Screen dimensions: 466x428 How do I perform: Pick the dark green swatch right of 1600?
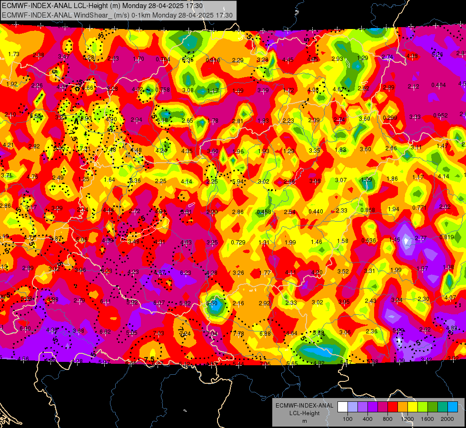[433, 407]
